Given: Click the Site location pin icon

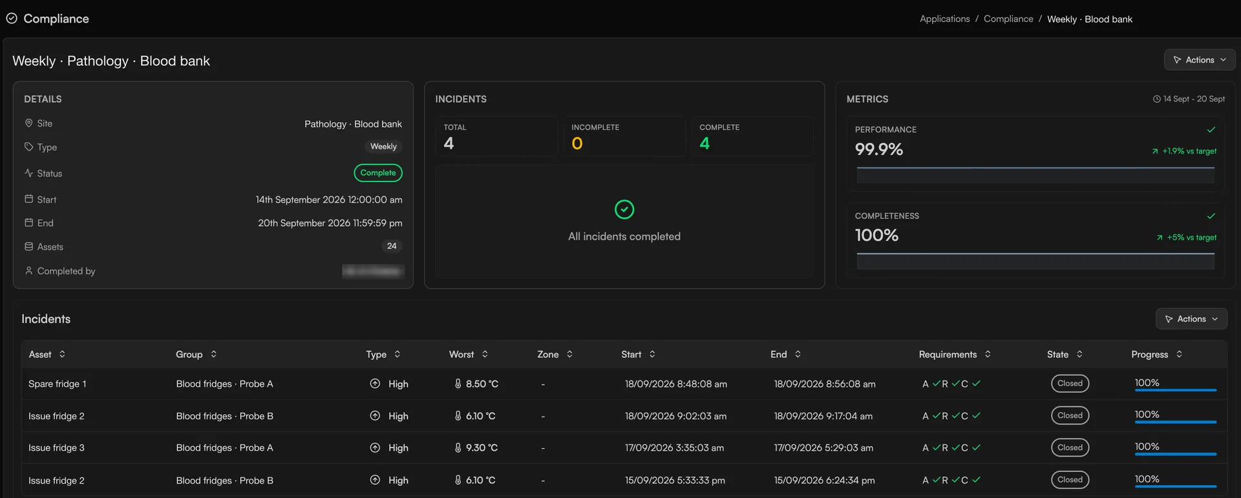Looking at the screenshot, I should pos(28,123).
